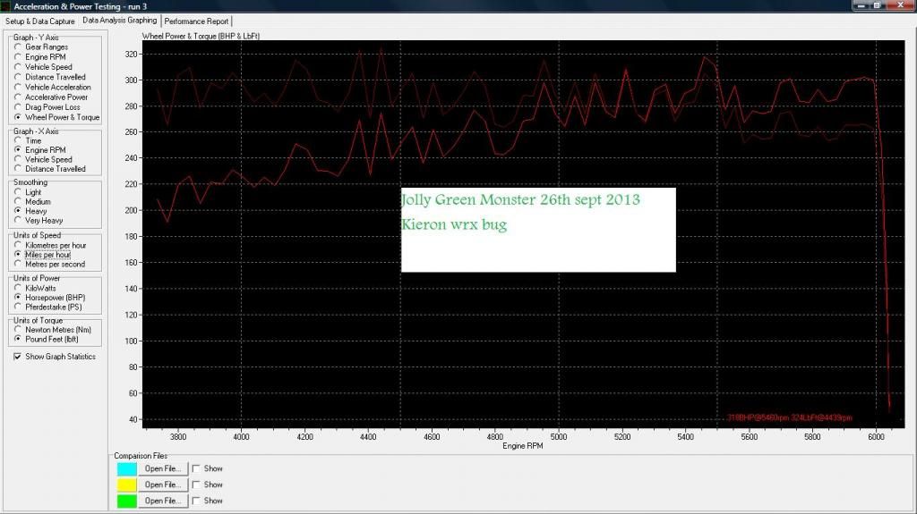Click the application icon in title bar
This screenshot has height=514, width=917.
click(7, 6)
